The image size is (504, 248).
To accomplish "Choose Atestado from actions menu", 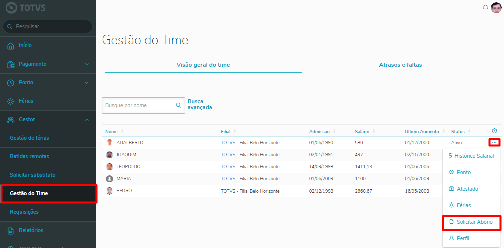I will 463,189.
